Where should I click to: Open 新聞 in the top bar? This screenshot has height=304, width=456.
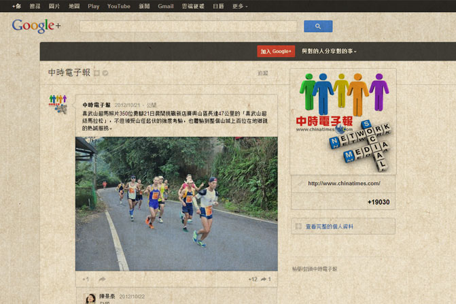tap(144, 6)
